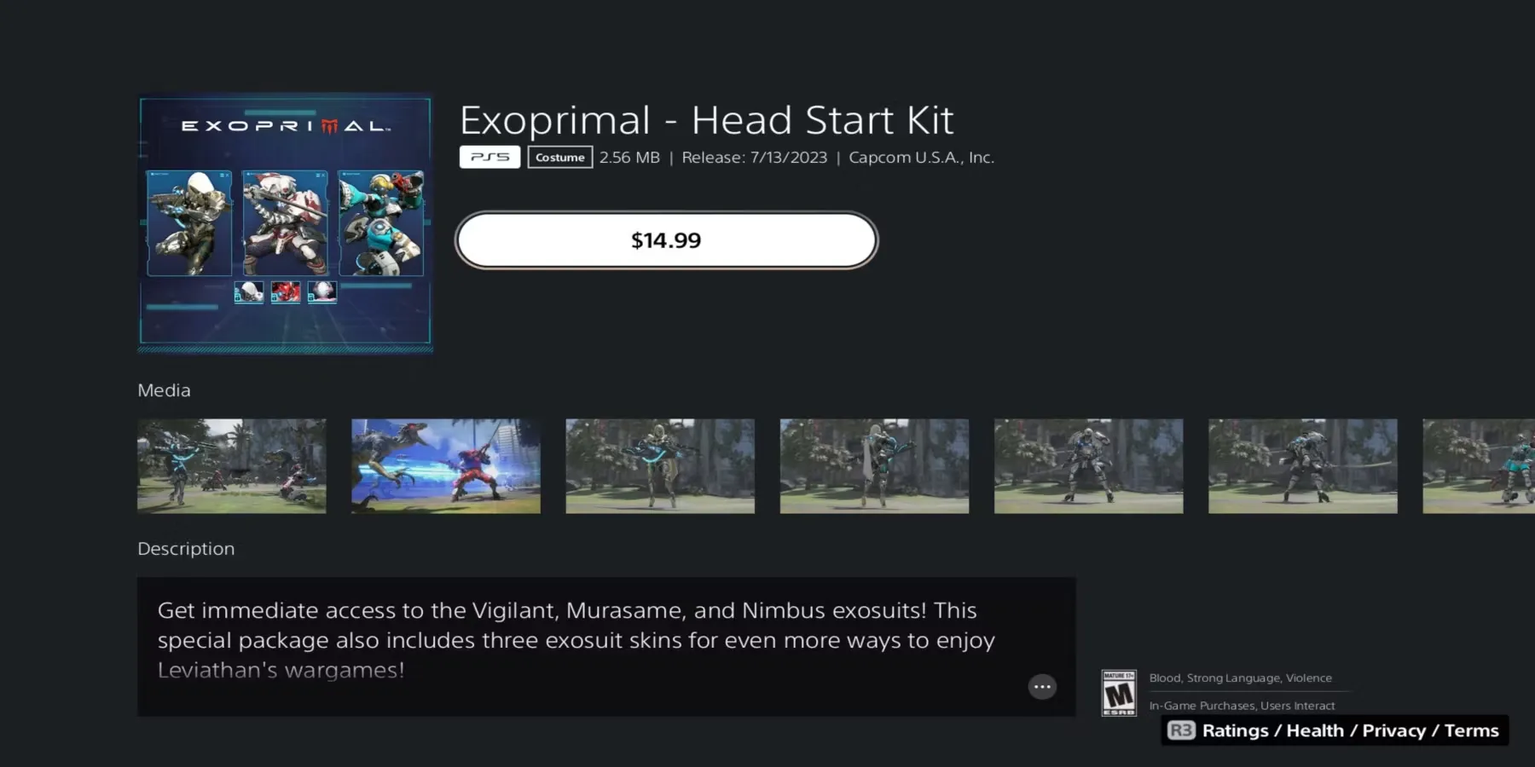Click the $14.99 purchase button
Image resolution: width=1535 pixels, height=767 pixels.
point(666,240)
